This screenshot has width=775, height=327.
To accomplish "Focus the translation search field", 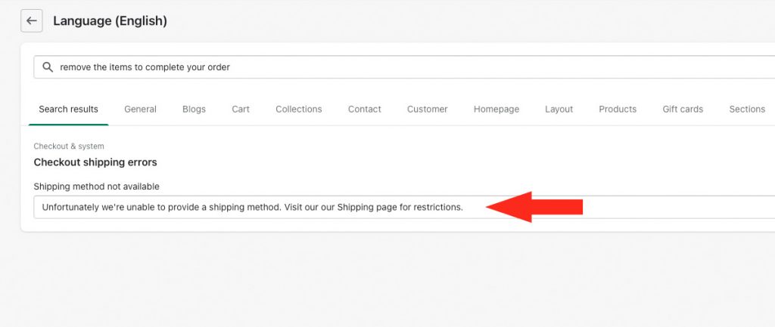I will point(404,67).
